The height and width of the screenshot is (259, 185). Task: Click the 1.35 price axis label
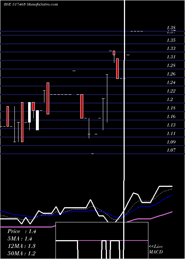171,40
